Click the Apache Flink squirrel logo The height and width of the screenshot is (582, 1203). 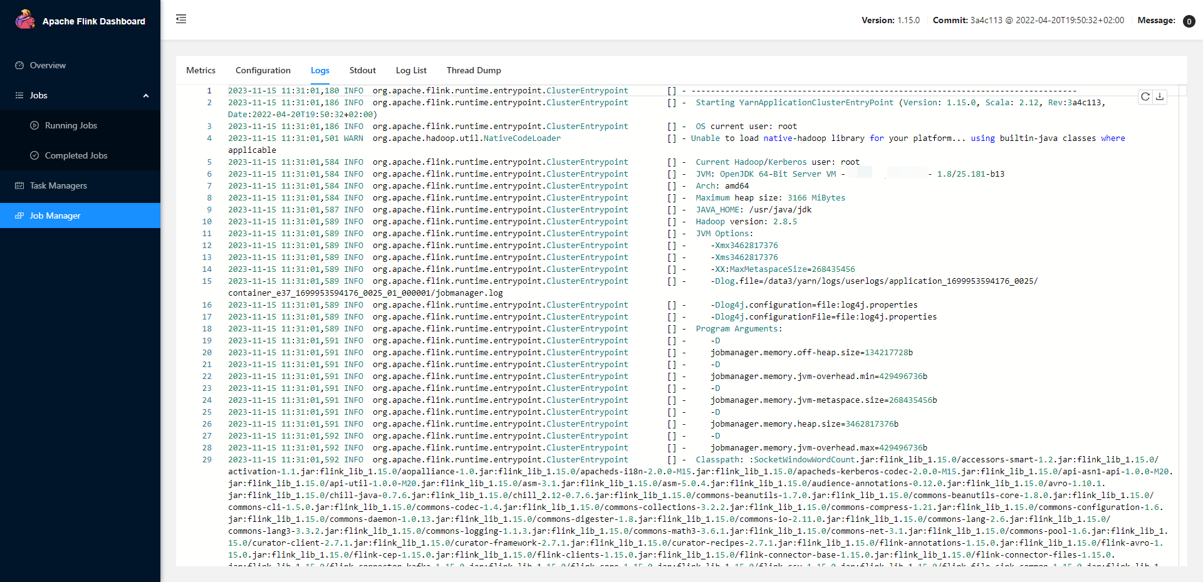point(25,19)
